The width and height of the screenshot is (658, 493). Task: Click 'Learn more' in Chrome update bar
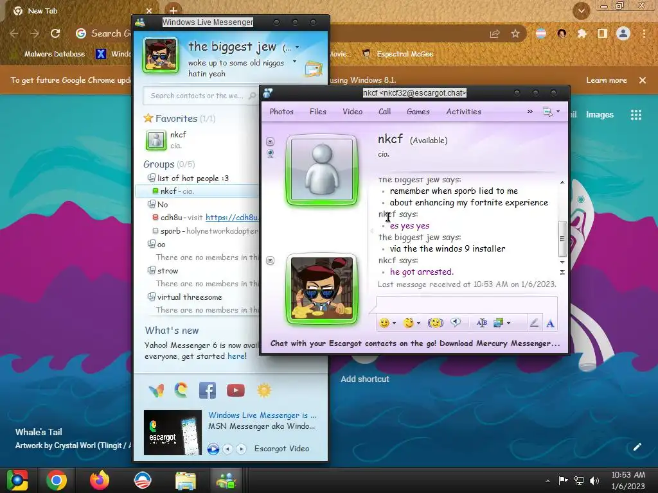[607, 80]
